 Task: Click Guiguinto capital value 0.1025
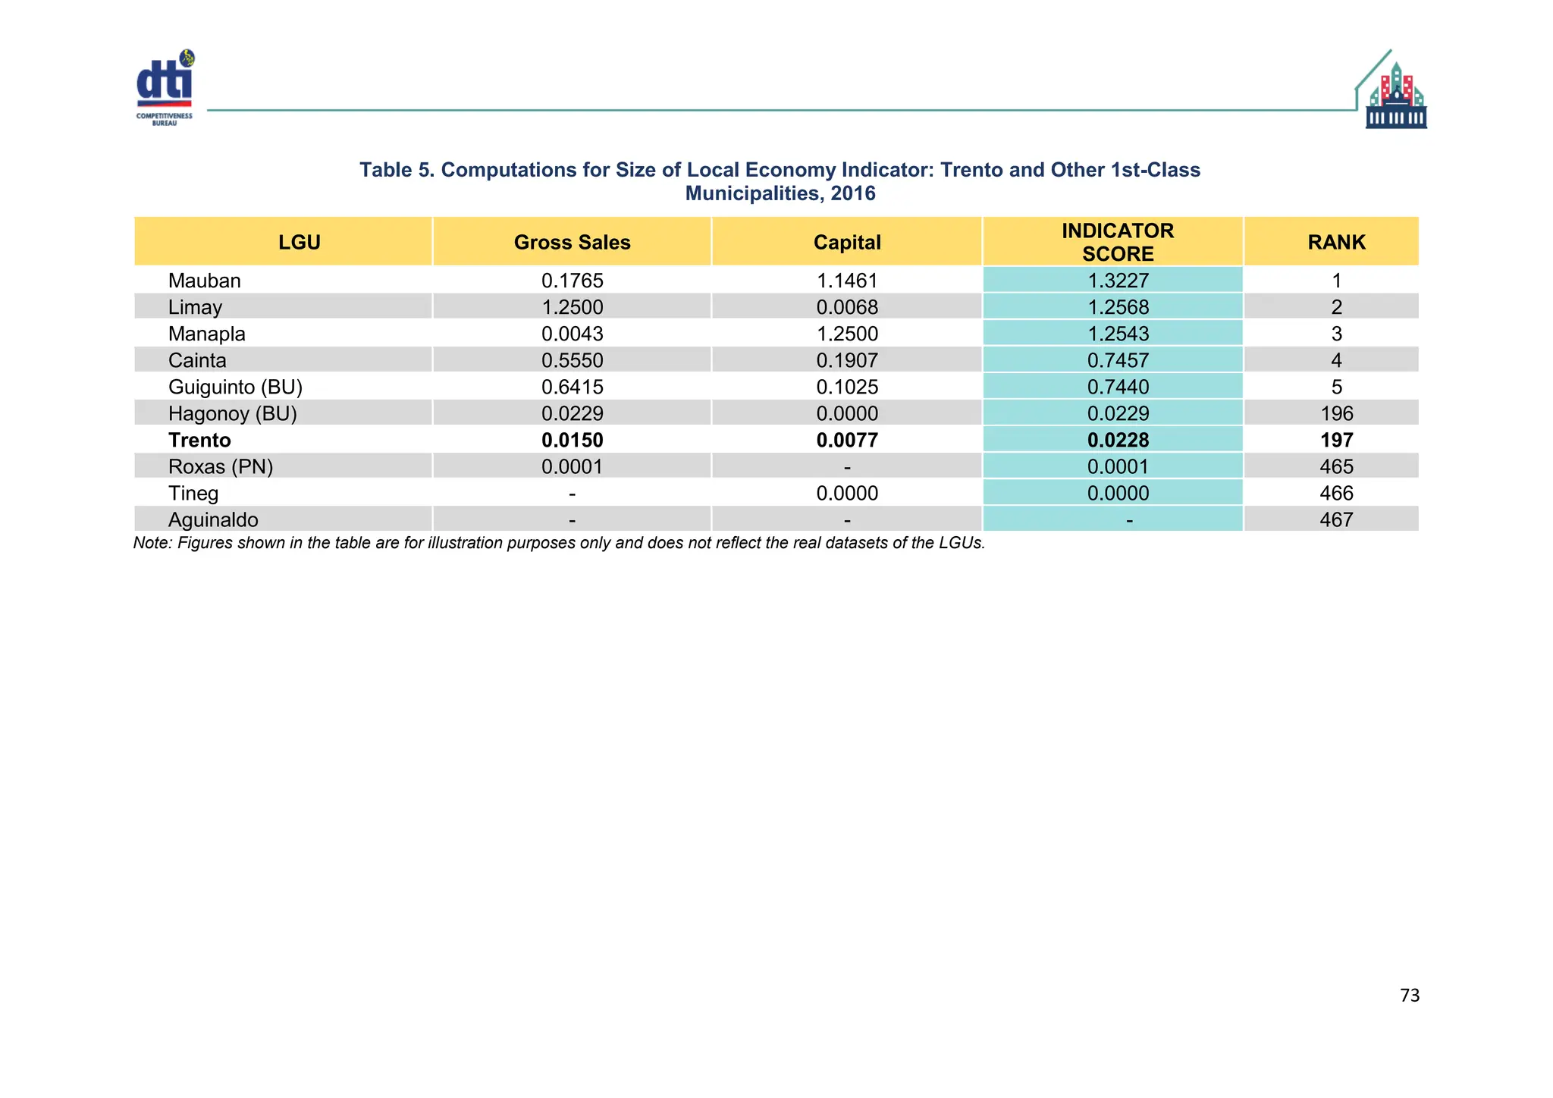click(847, 387)
